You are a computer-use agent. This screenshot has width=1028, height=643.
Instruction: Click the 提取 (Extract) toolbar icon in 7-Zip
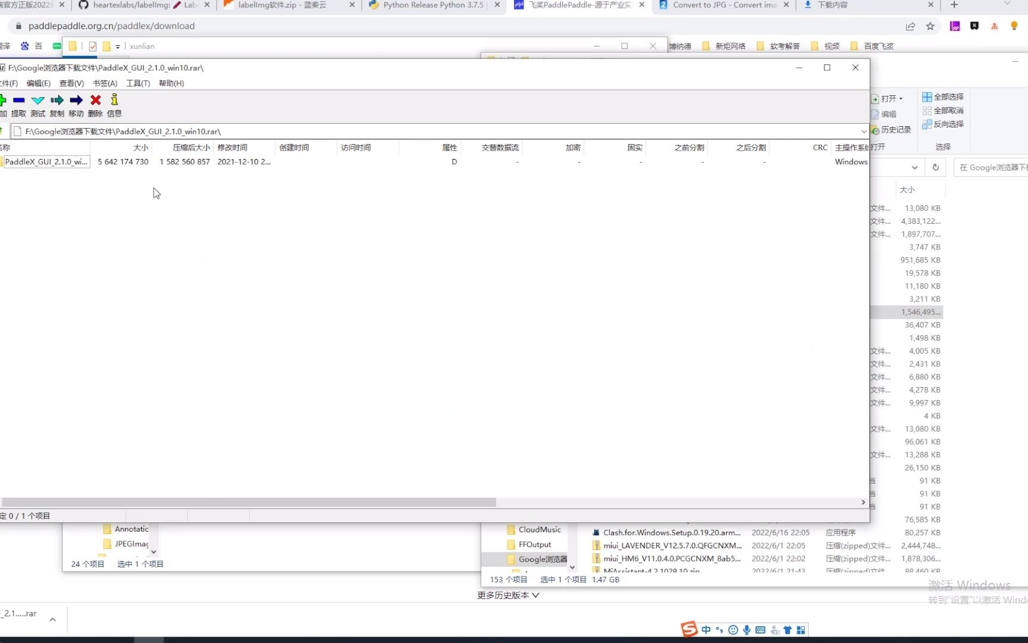(x=18, y=105)
